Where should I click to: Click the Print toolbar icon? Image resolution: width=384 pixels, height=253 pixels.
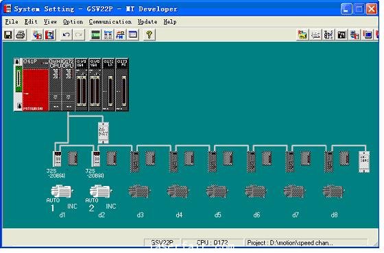pos(21,35)
